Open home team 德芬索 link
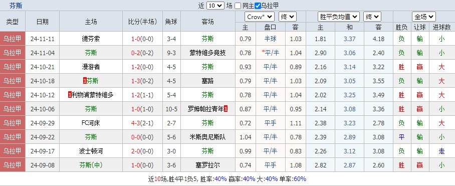 click(91, 39)
